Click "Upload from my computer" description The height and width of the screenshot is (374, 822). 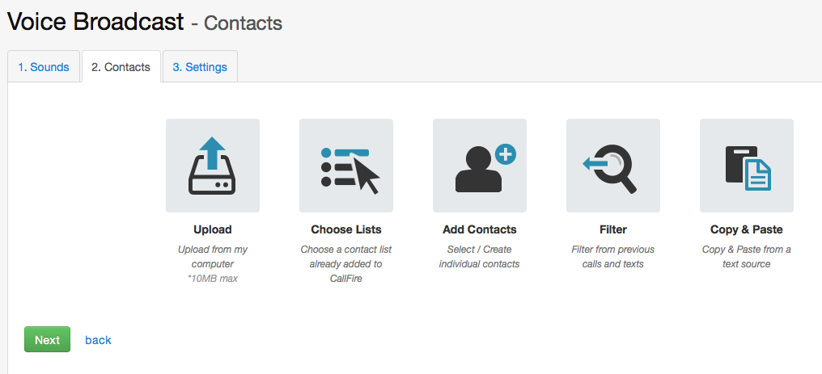(x=212, y=257)
